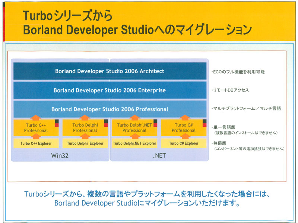298x223 pixels.
Task: Click the Turbo Delphi Professional box
Action: [x=85, y=127]
